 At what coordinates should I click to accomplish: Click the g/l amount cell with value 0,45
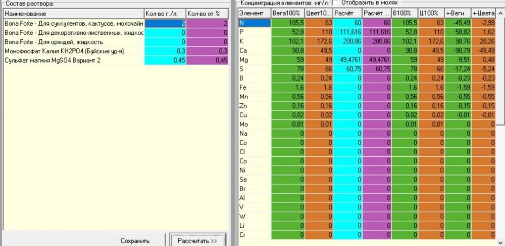click(x=165, y=60)
